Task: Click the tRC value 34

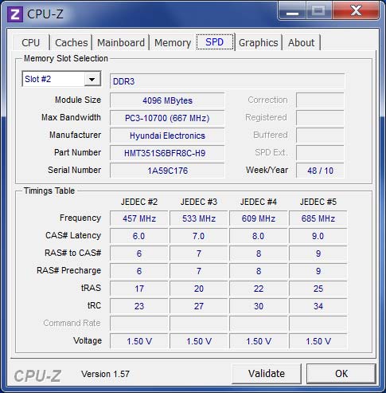Action: point(318,306)
